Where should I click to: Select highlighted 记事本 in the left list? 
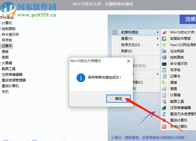point(7,46)
